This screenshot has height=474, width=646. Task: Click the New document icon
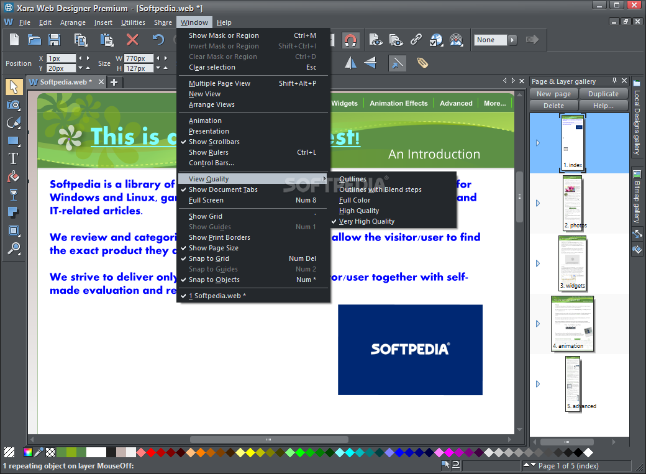(x=14, y=40)
